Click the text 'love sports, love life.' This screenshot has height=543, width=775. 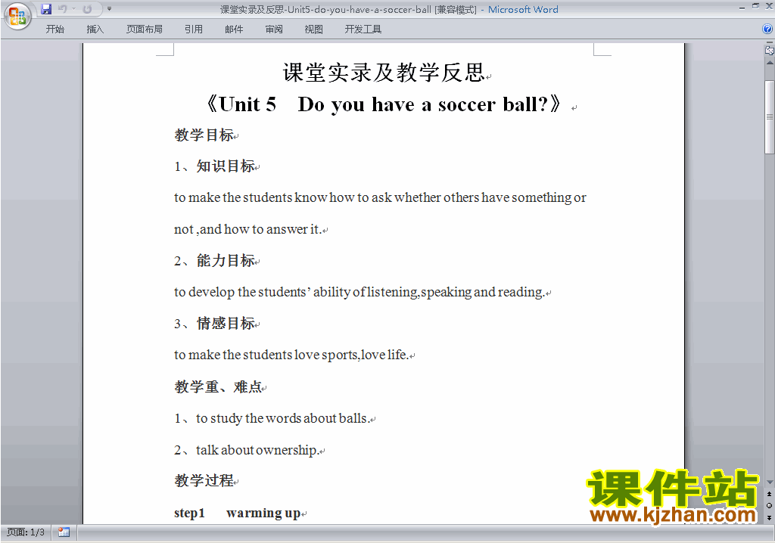click(x=351, y=355)
